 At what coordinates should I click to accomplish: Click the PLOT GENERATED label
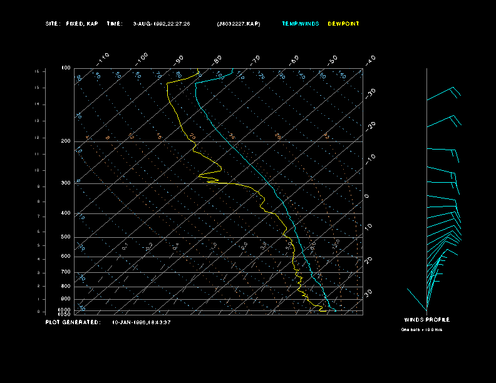(73, 322)
